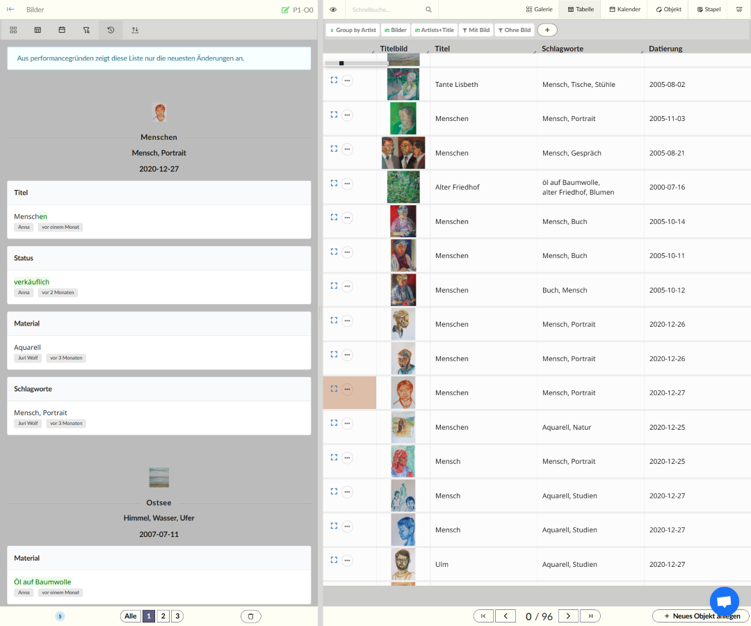Switch to the Kalender view tab
Image resolution: width=751 pixels, height=626 pixels.
tap(624, 10)
